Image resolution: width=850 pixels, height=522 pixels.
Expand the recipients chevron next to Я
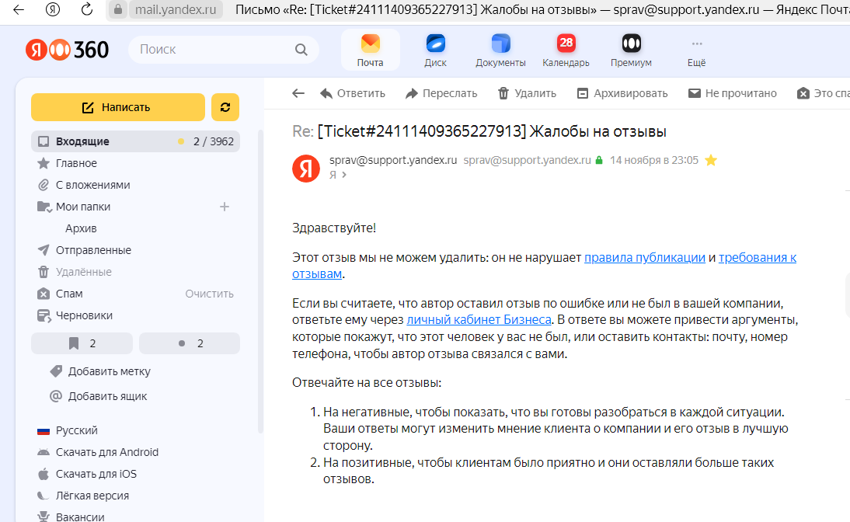tap(344, 175)
